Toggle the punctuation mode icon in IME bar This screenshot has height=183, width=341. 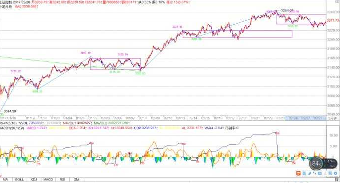[x=314, y=174]
